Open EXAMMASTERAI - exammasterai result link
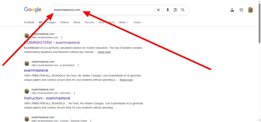The image size is (261, 122). coord(52,43)
